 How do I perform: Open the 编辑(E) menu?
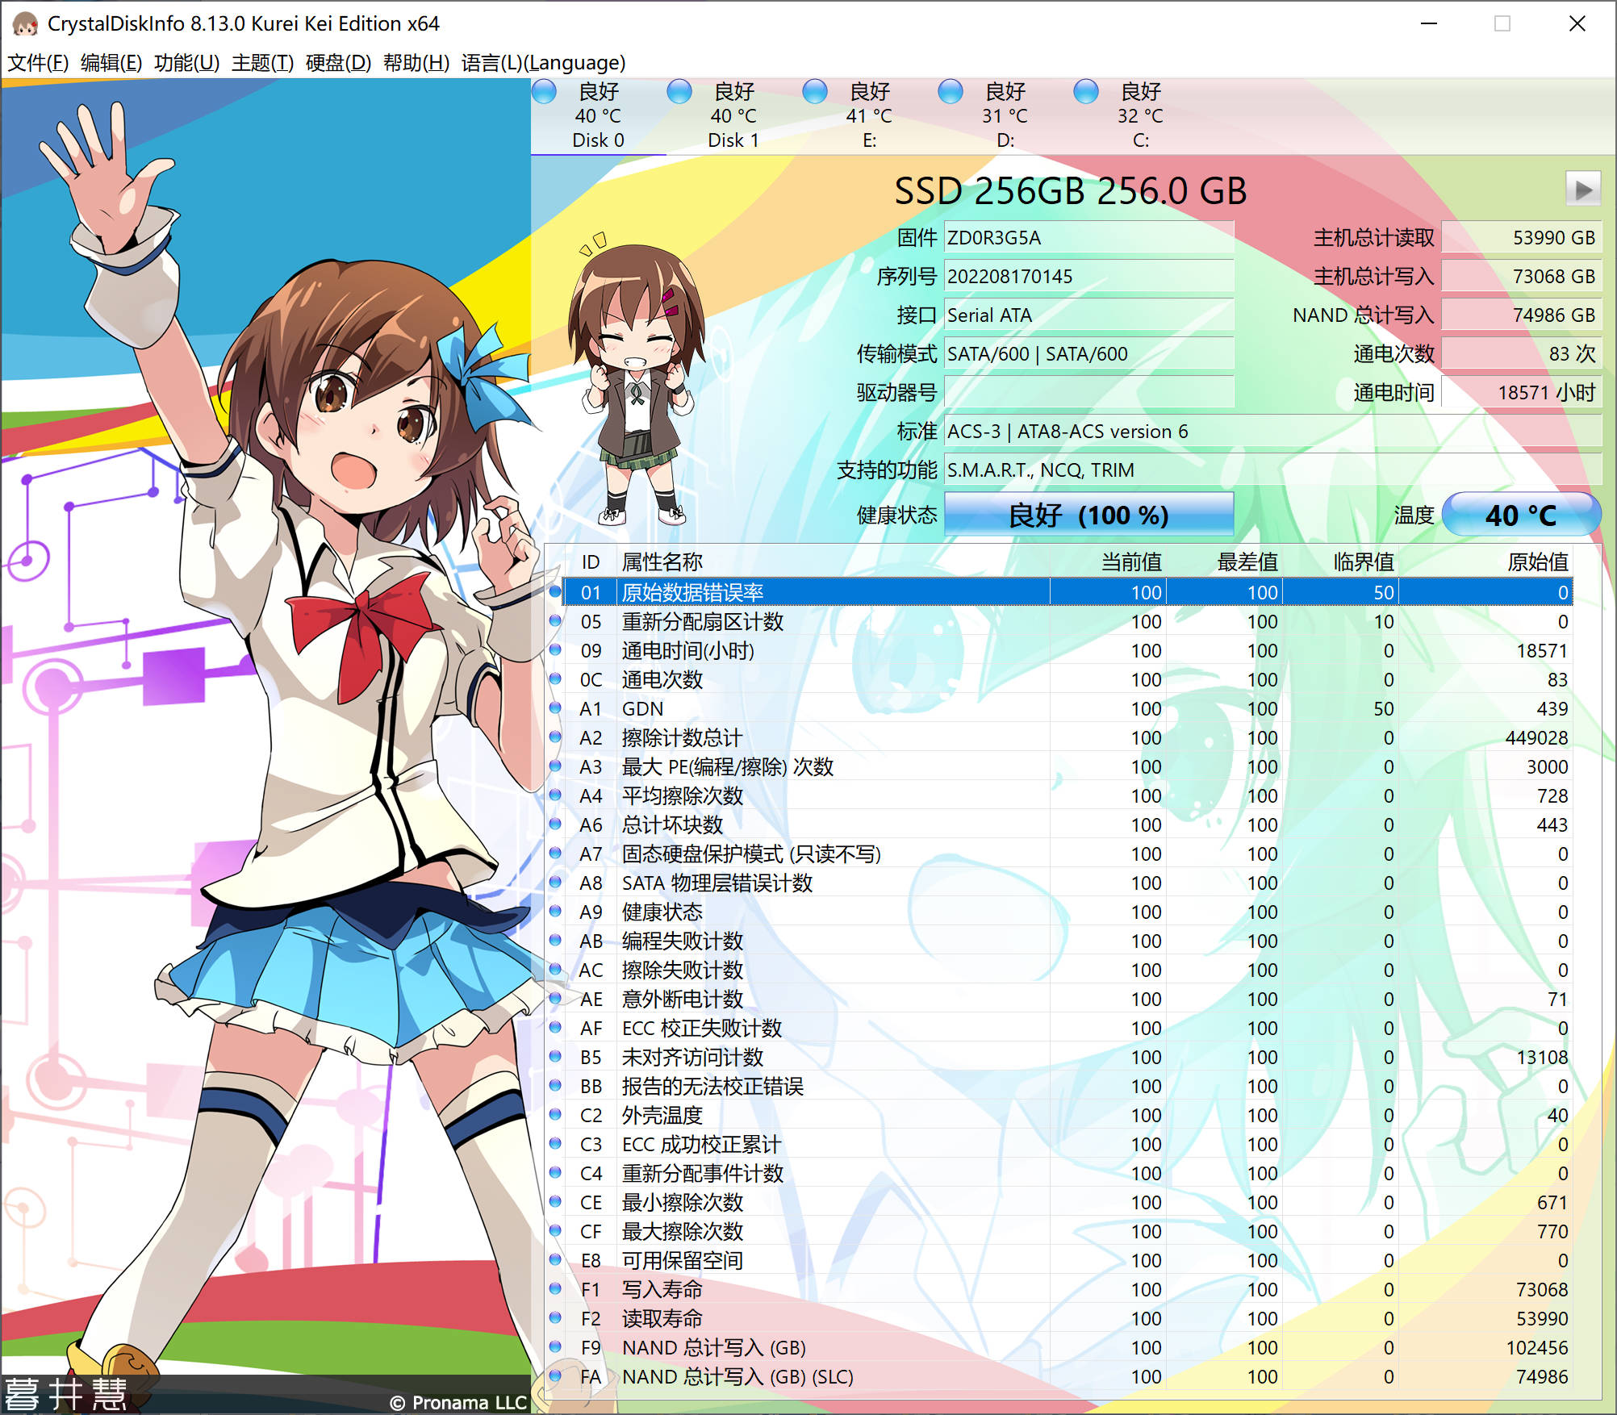111,62
